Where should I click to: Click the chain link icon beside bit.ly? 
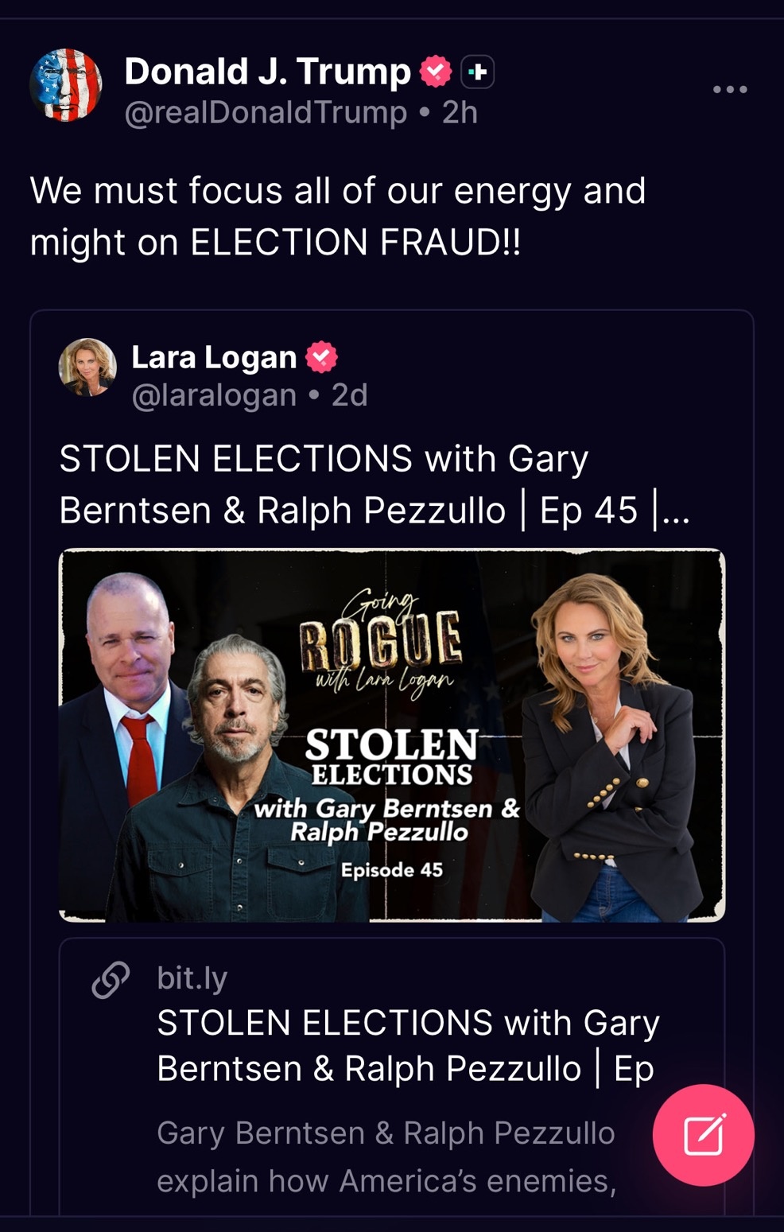[111, 979]
